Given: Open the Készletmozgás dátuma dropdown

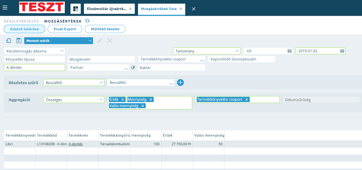Looking at the screenshot, I should click(35, 51).
